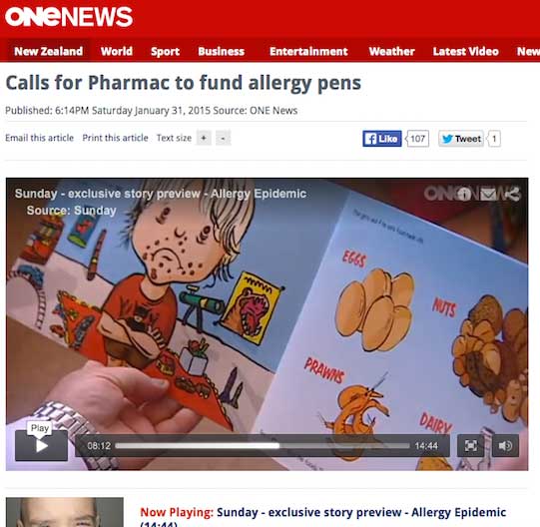
Task: Click the video Play button
Action: [x=41, y=446]
